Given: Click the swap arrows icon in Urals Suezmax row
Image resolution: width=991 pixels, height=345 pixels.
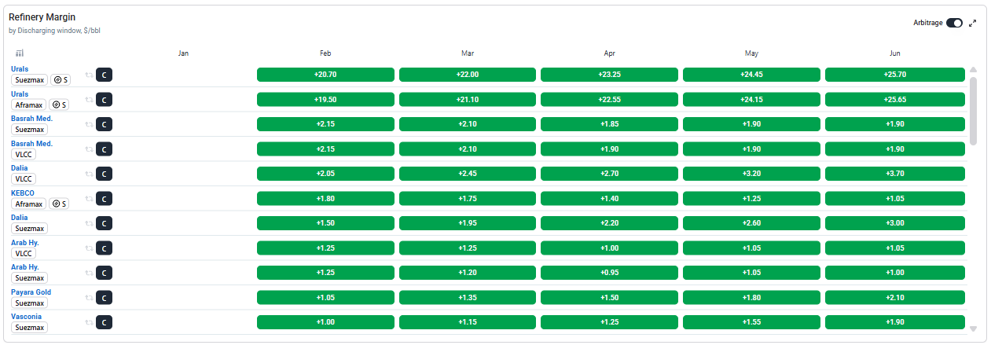Looking at the screenshot, I should pos(89,75).
